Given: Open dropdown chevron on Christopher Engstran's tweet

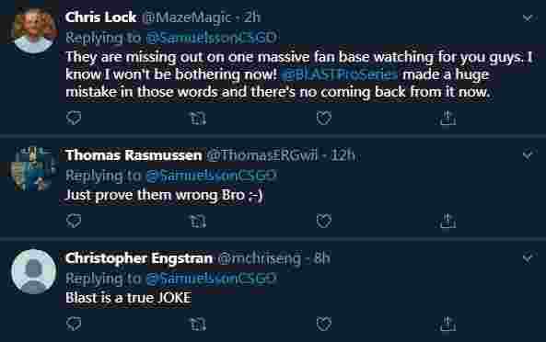Looking at the screenshot, I should [x=528, y=258].
